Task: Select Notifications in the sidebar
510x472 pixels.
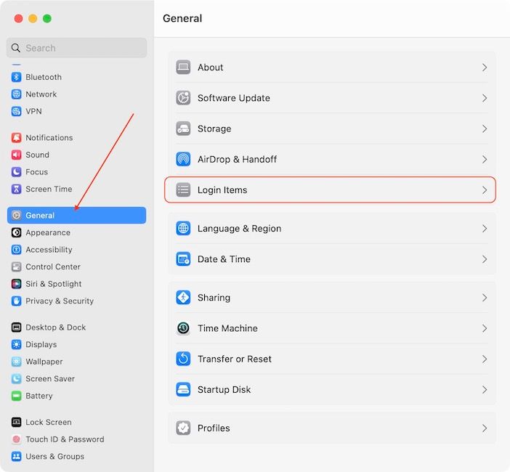Action: click(49, 138)
